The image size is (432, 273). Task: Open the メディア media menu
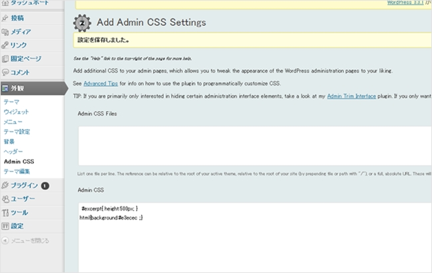(21, 32)
